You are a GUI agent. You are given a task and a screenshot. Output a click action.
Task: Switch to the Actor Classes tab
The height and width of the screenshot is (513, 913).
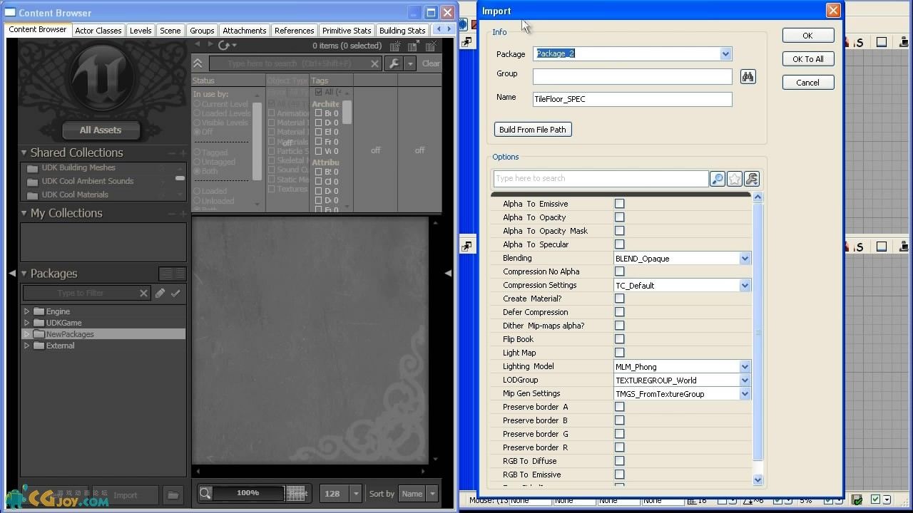[x=98, y=31]
